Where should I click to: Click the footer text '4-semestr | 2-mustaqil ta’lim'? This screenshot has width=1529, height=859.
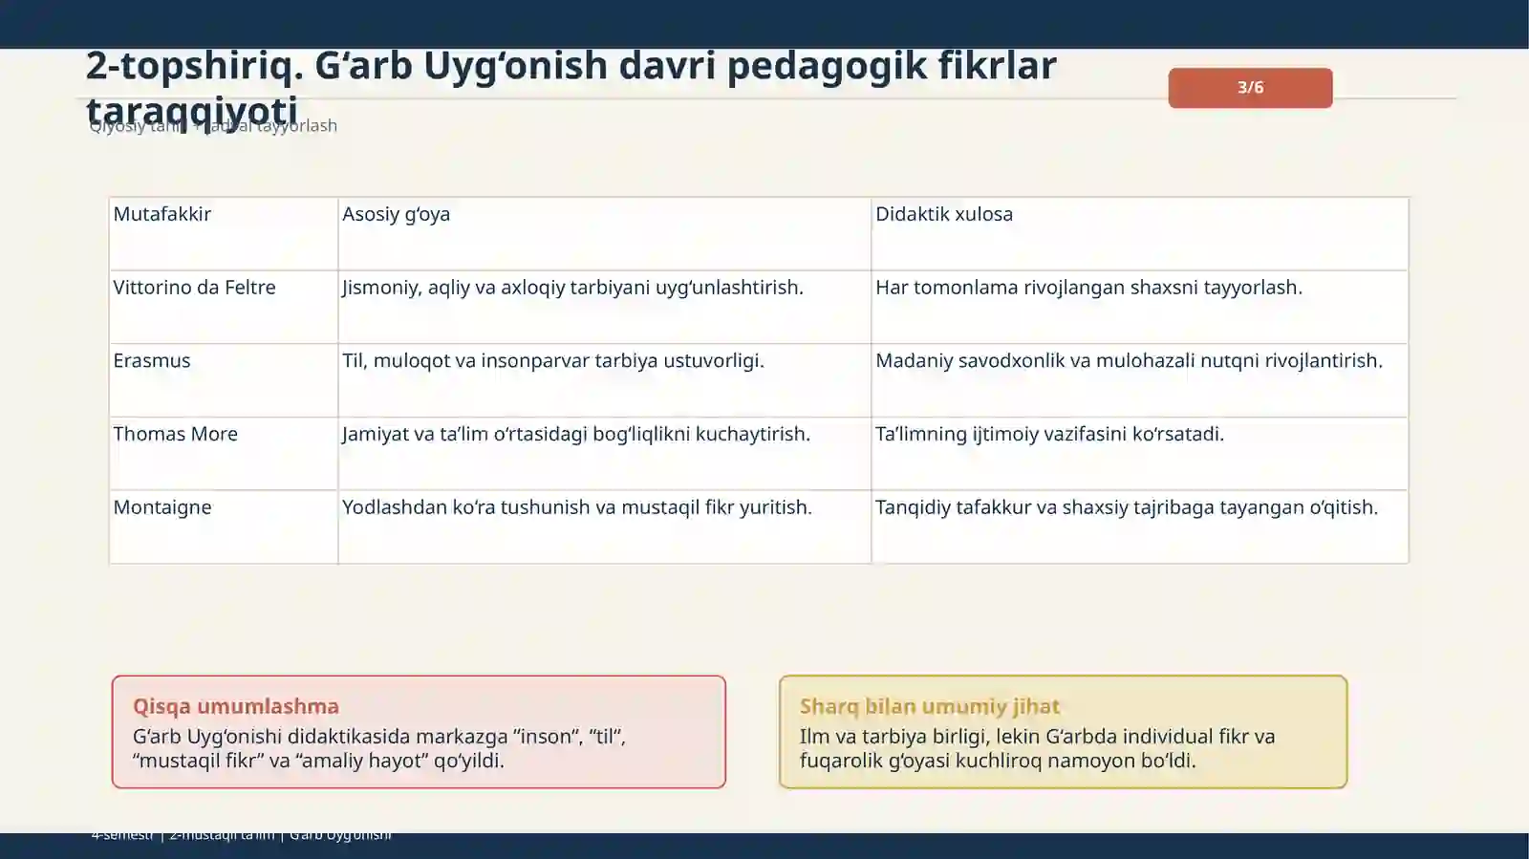point(242,835)
